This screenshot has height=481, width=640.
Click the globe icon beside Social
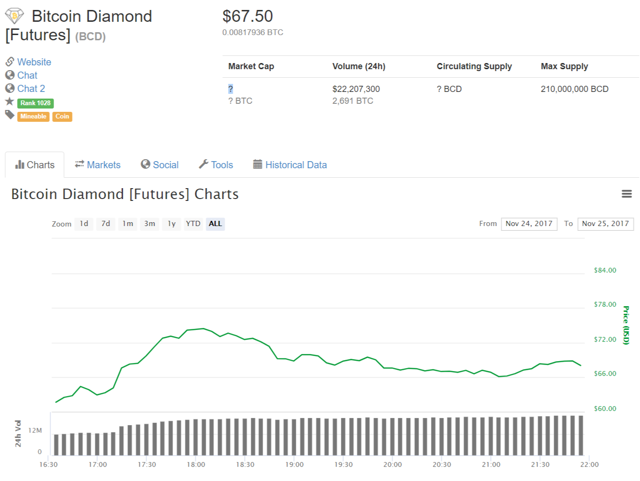click(146, 164)
